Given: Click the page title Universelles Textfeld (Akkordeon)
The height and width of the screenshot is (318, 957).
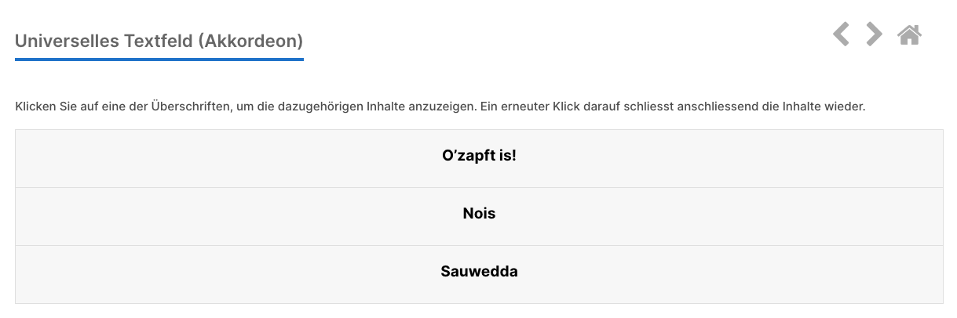Looking at the screenshot, I should pyautogui.click(x=159, y=41).
